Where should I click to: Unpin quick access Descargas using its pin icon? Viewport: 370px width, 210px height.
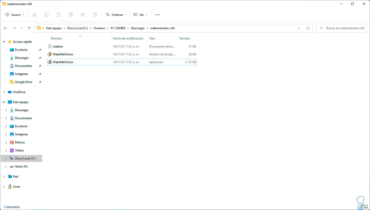[40, 58]
